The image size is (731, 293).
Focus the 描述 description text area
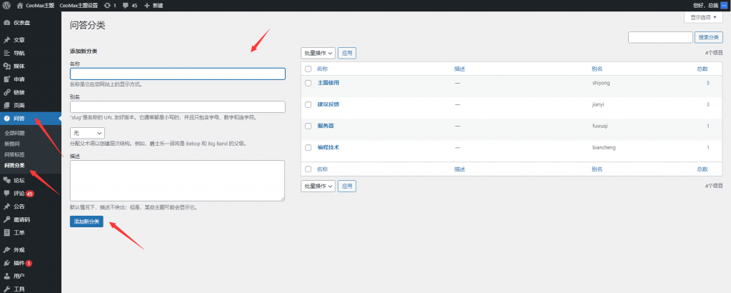(x=177, y=180)
